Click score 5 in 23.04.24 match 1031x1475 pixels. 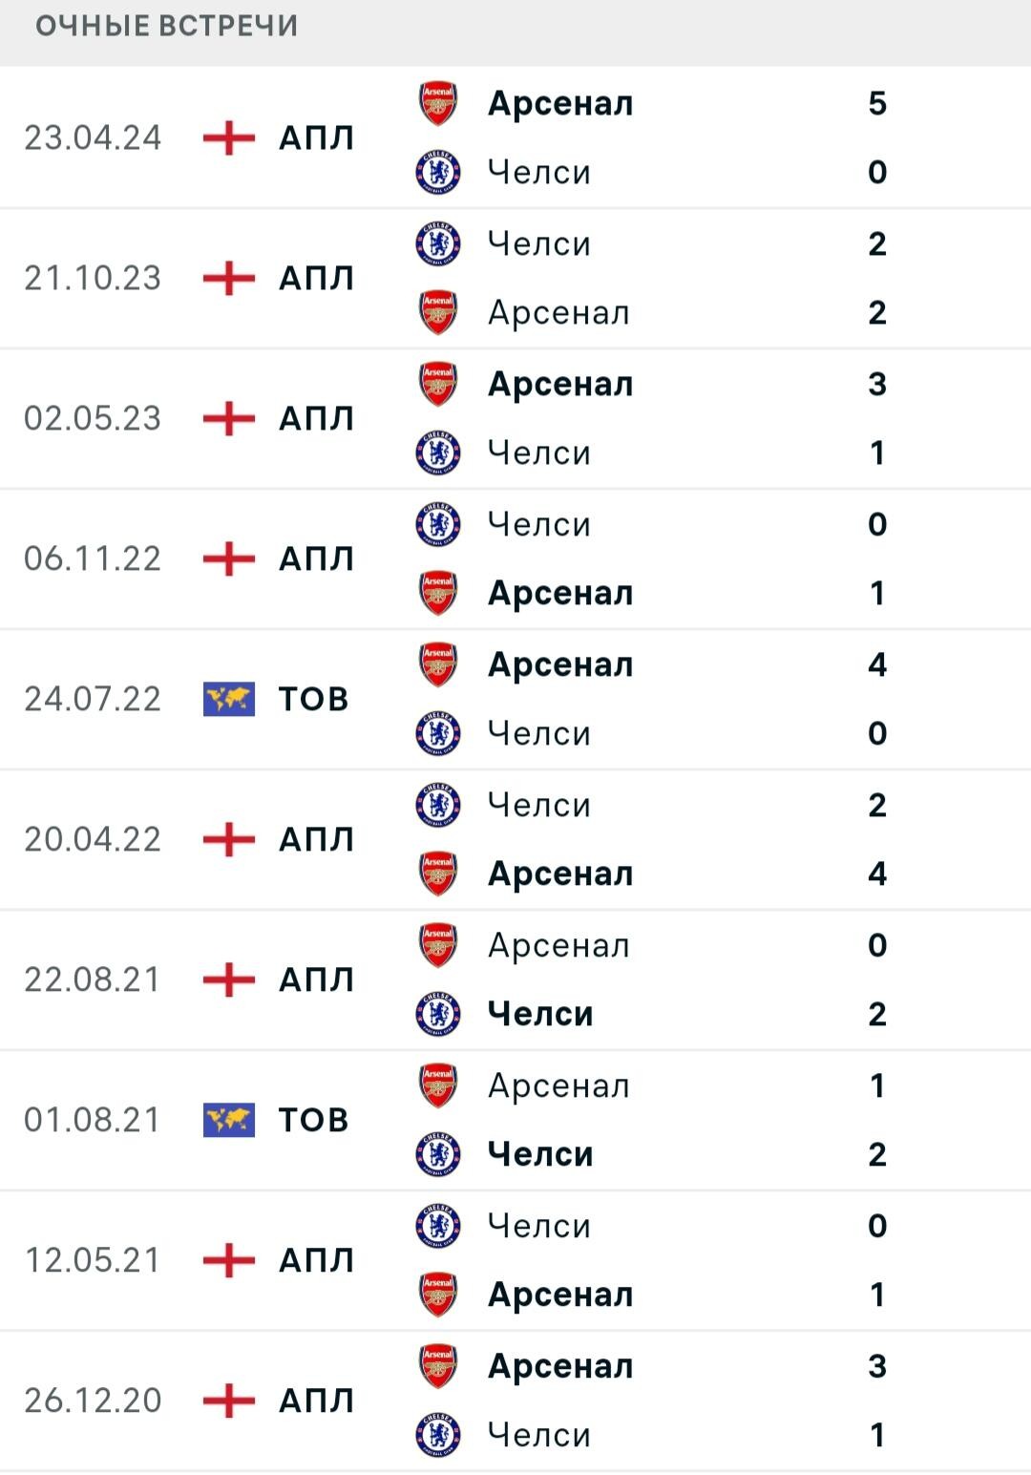877,103
